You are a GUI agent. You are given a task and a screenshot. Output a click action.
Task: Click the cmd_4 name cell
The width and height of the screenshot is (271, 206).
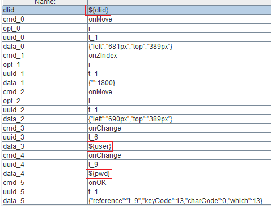45,155
